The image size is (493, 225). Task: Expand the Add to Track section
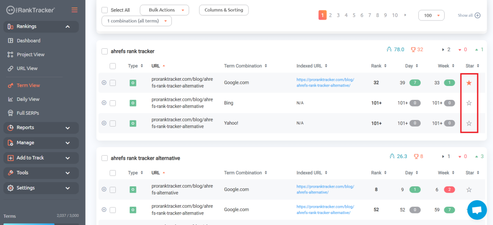tap(41, 158)
